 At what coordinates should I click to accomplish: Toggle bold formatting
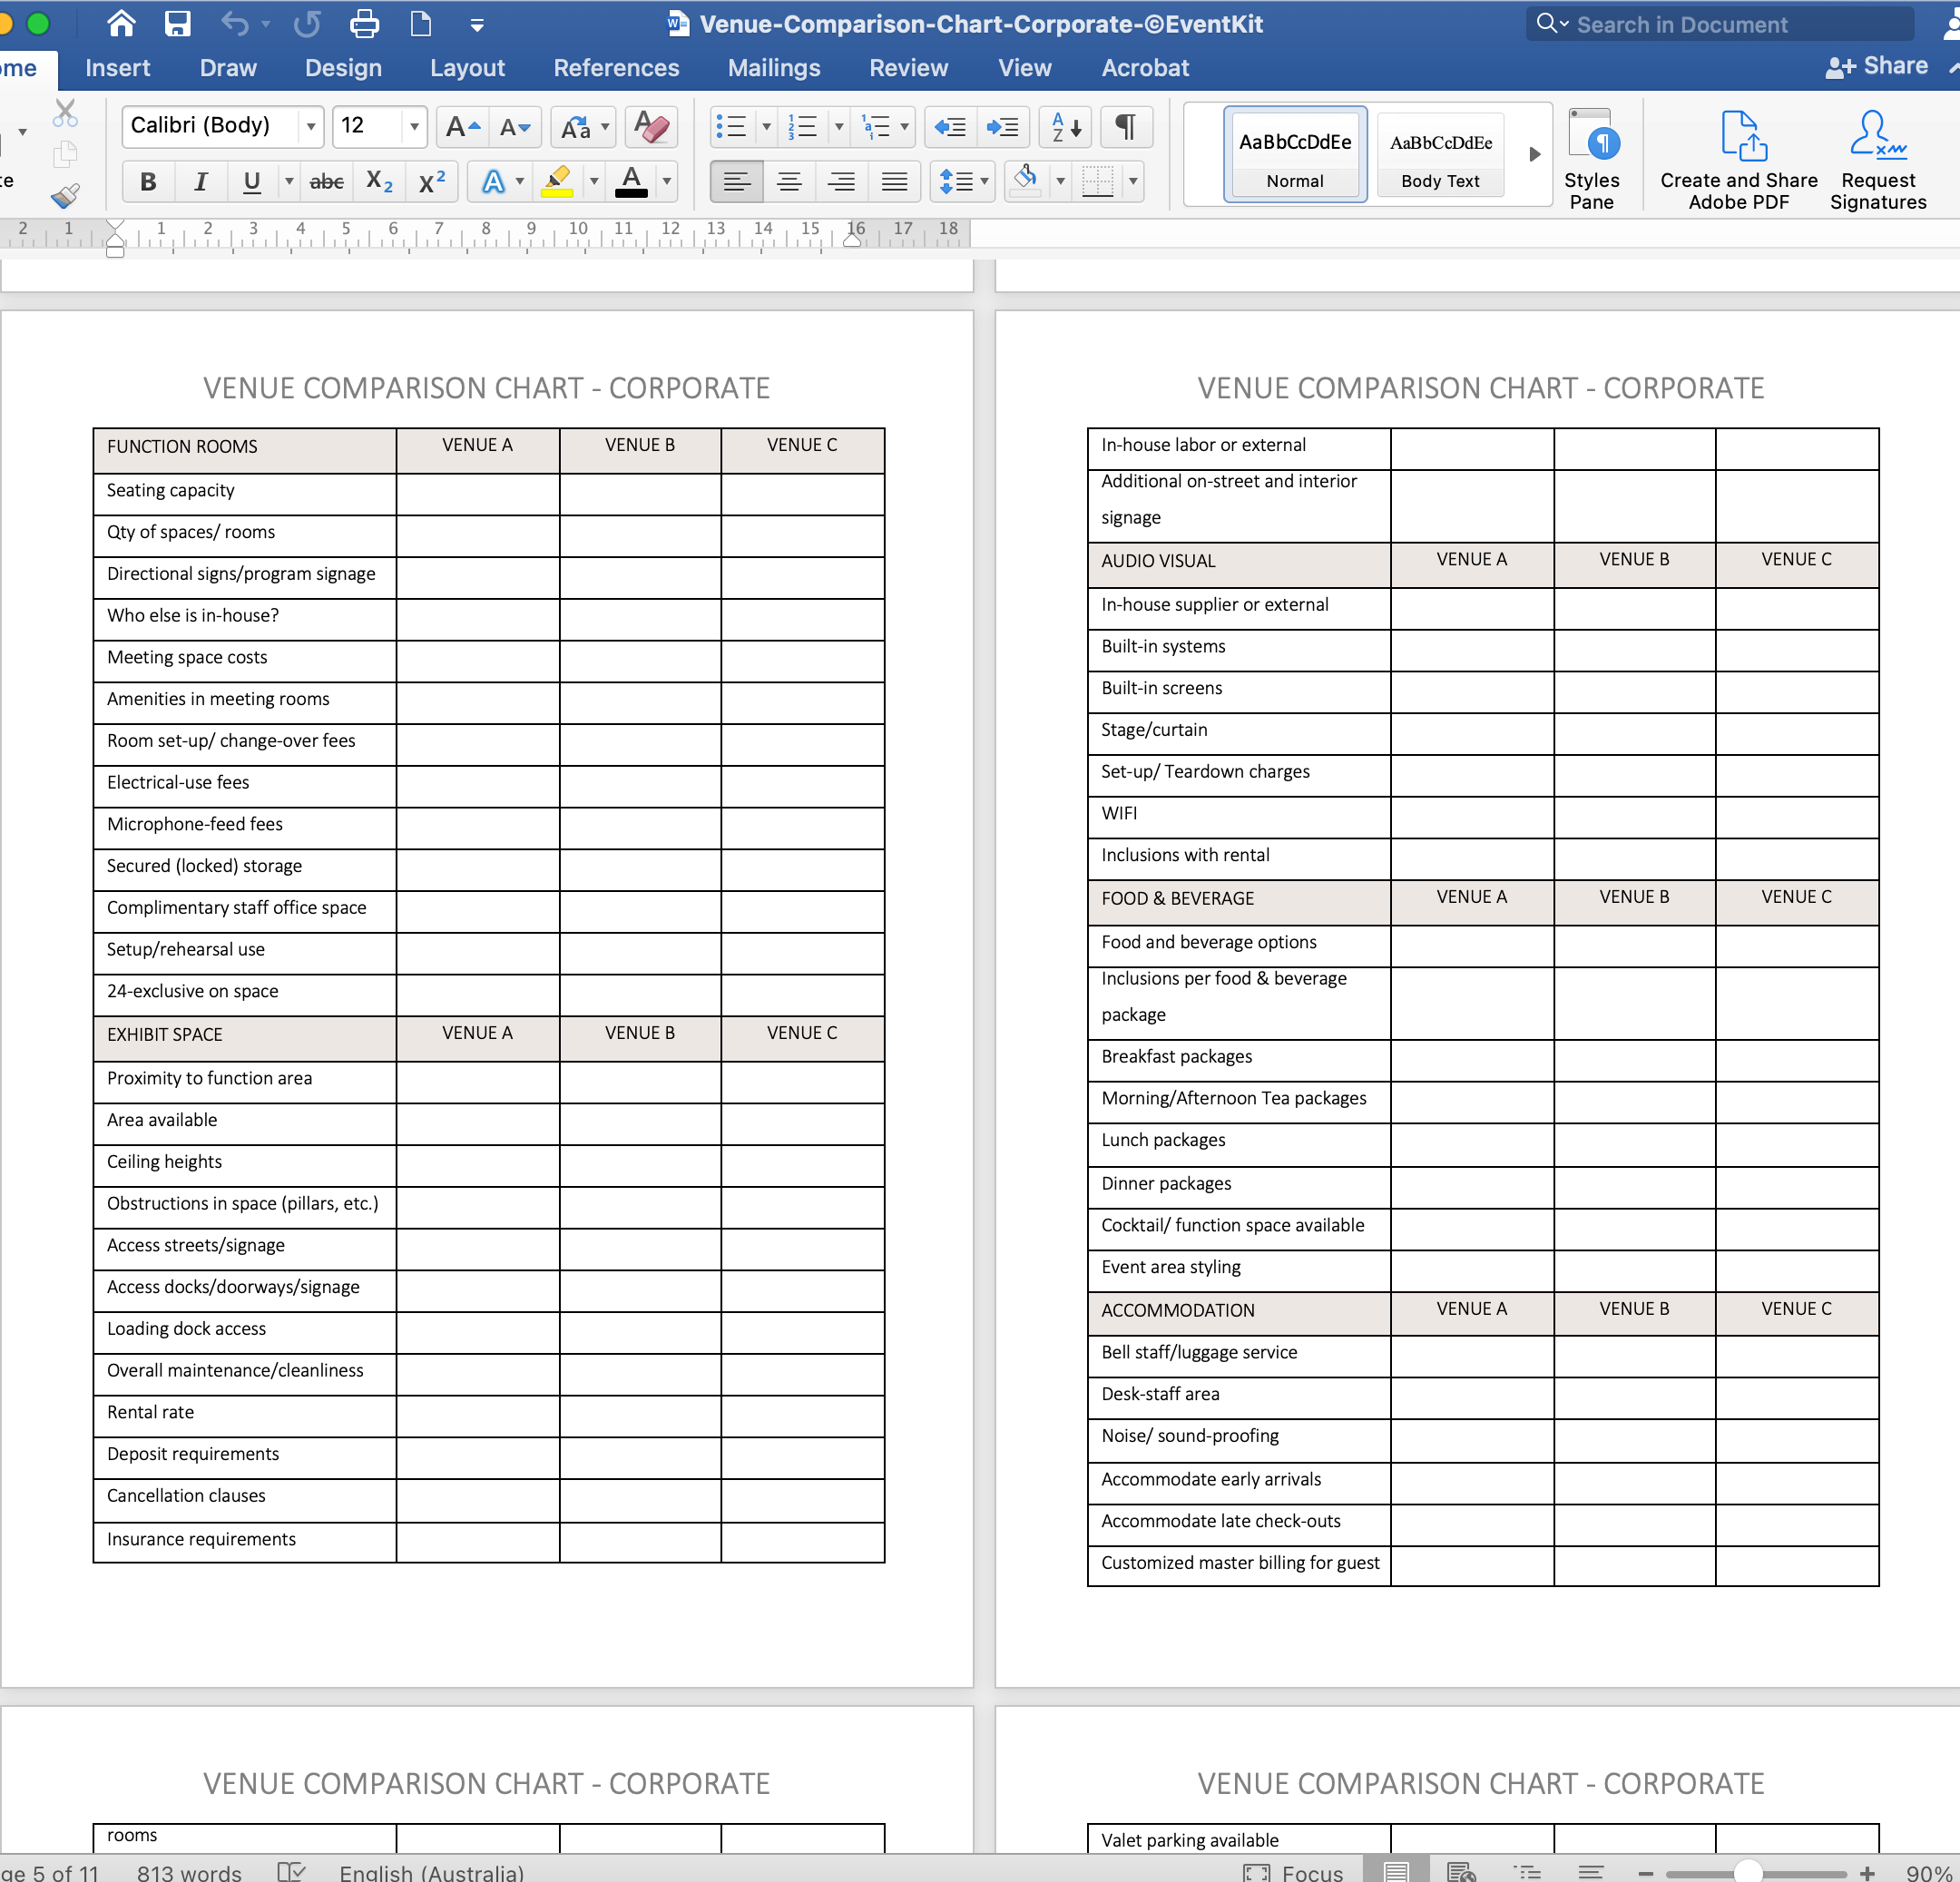[147, 182]
